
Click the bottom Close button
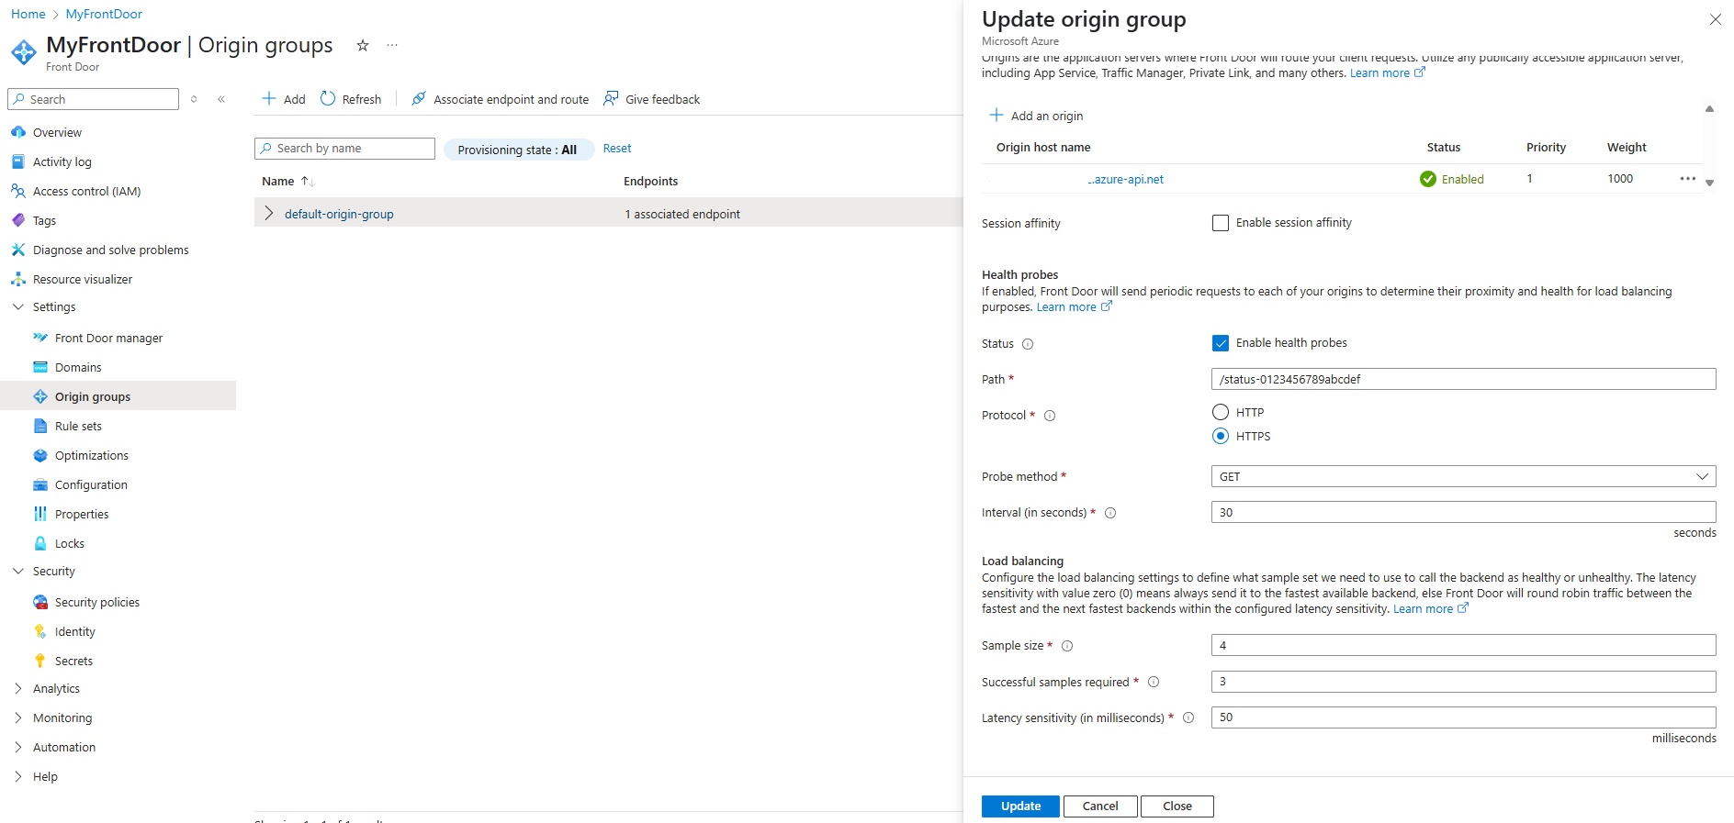click(x=1177, y=806)
